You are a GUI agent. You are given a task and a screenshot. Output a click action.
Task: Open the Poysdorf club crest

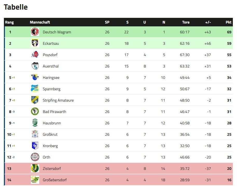coord(35,55)
